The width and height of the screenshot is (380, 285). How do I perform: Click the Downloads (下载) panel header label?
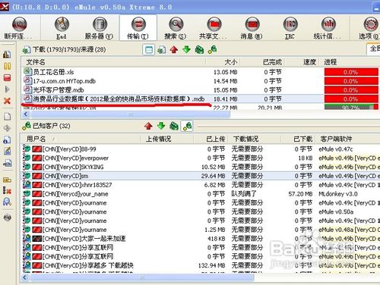(69, 49)
